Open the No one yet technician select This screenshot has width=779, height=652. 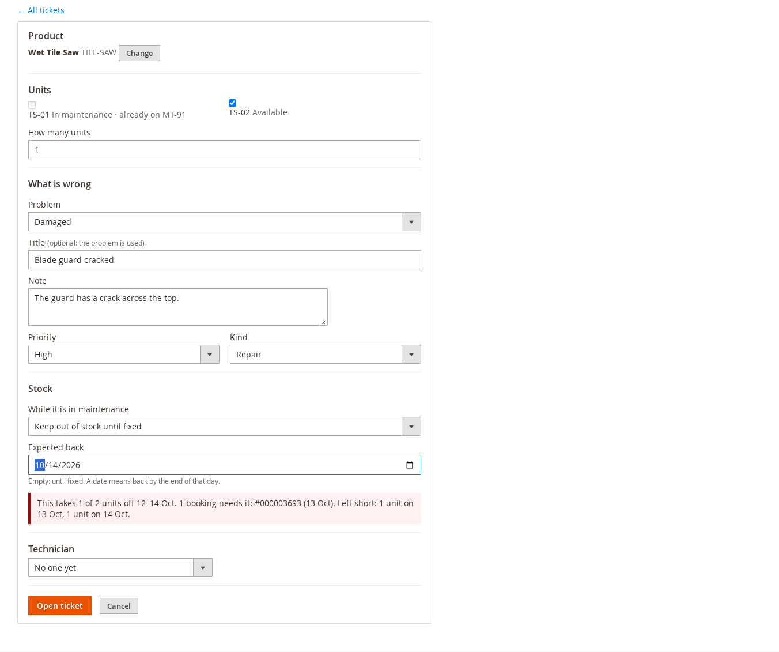[120, 568]
